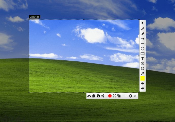
Task: Undo the last annotation
Action: (143, 83)
